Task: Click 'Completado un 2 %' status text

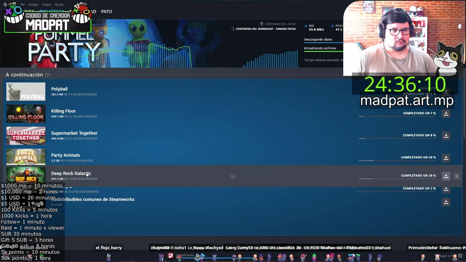Action: [419, 188]
